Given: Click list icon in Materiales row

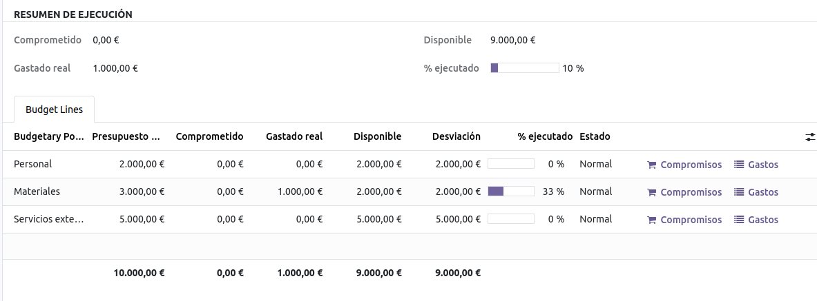Looking at the screenshot, I should 739,192.
